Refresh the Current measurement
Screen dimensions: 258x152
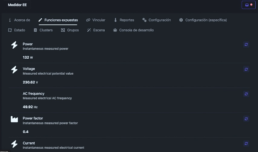(x=246, y=144)
